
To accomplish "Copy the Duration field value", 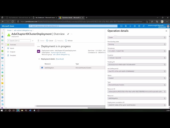I will (165, 58).
